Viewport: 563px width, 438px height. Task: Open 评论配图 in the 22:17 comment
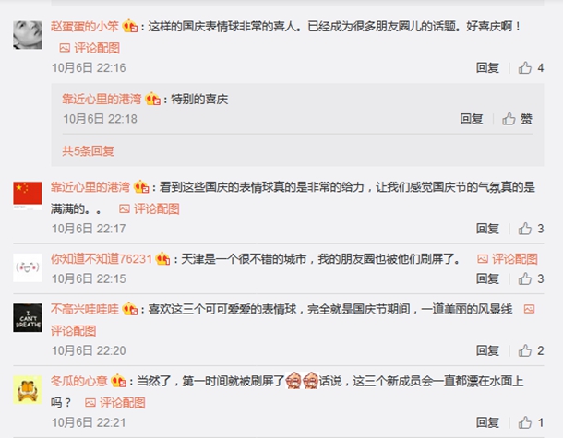[149, 208]
